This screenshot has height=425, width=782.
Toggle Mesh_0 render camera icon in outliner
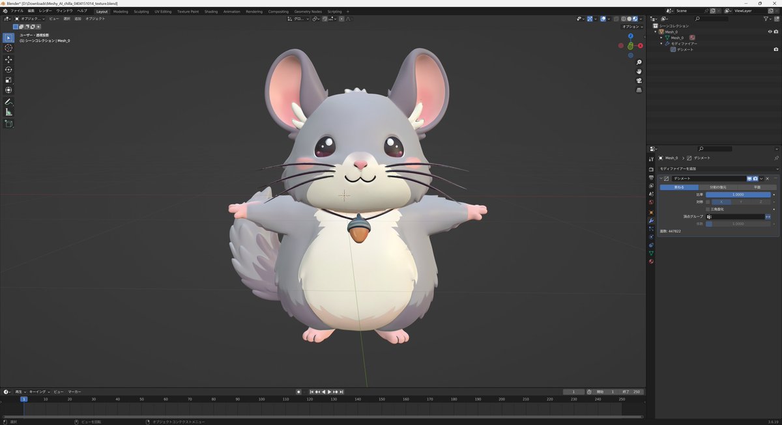(776, 31)
